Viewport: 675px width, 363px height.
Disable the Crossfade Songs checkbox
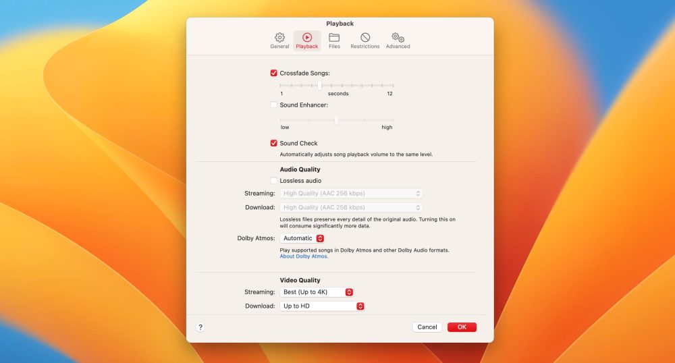point(274,73)
